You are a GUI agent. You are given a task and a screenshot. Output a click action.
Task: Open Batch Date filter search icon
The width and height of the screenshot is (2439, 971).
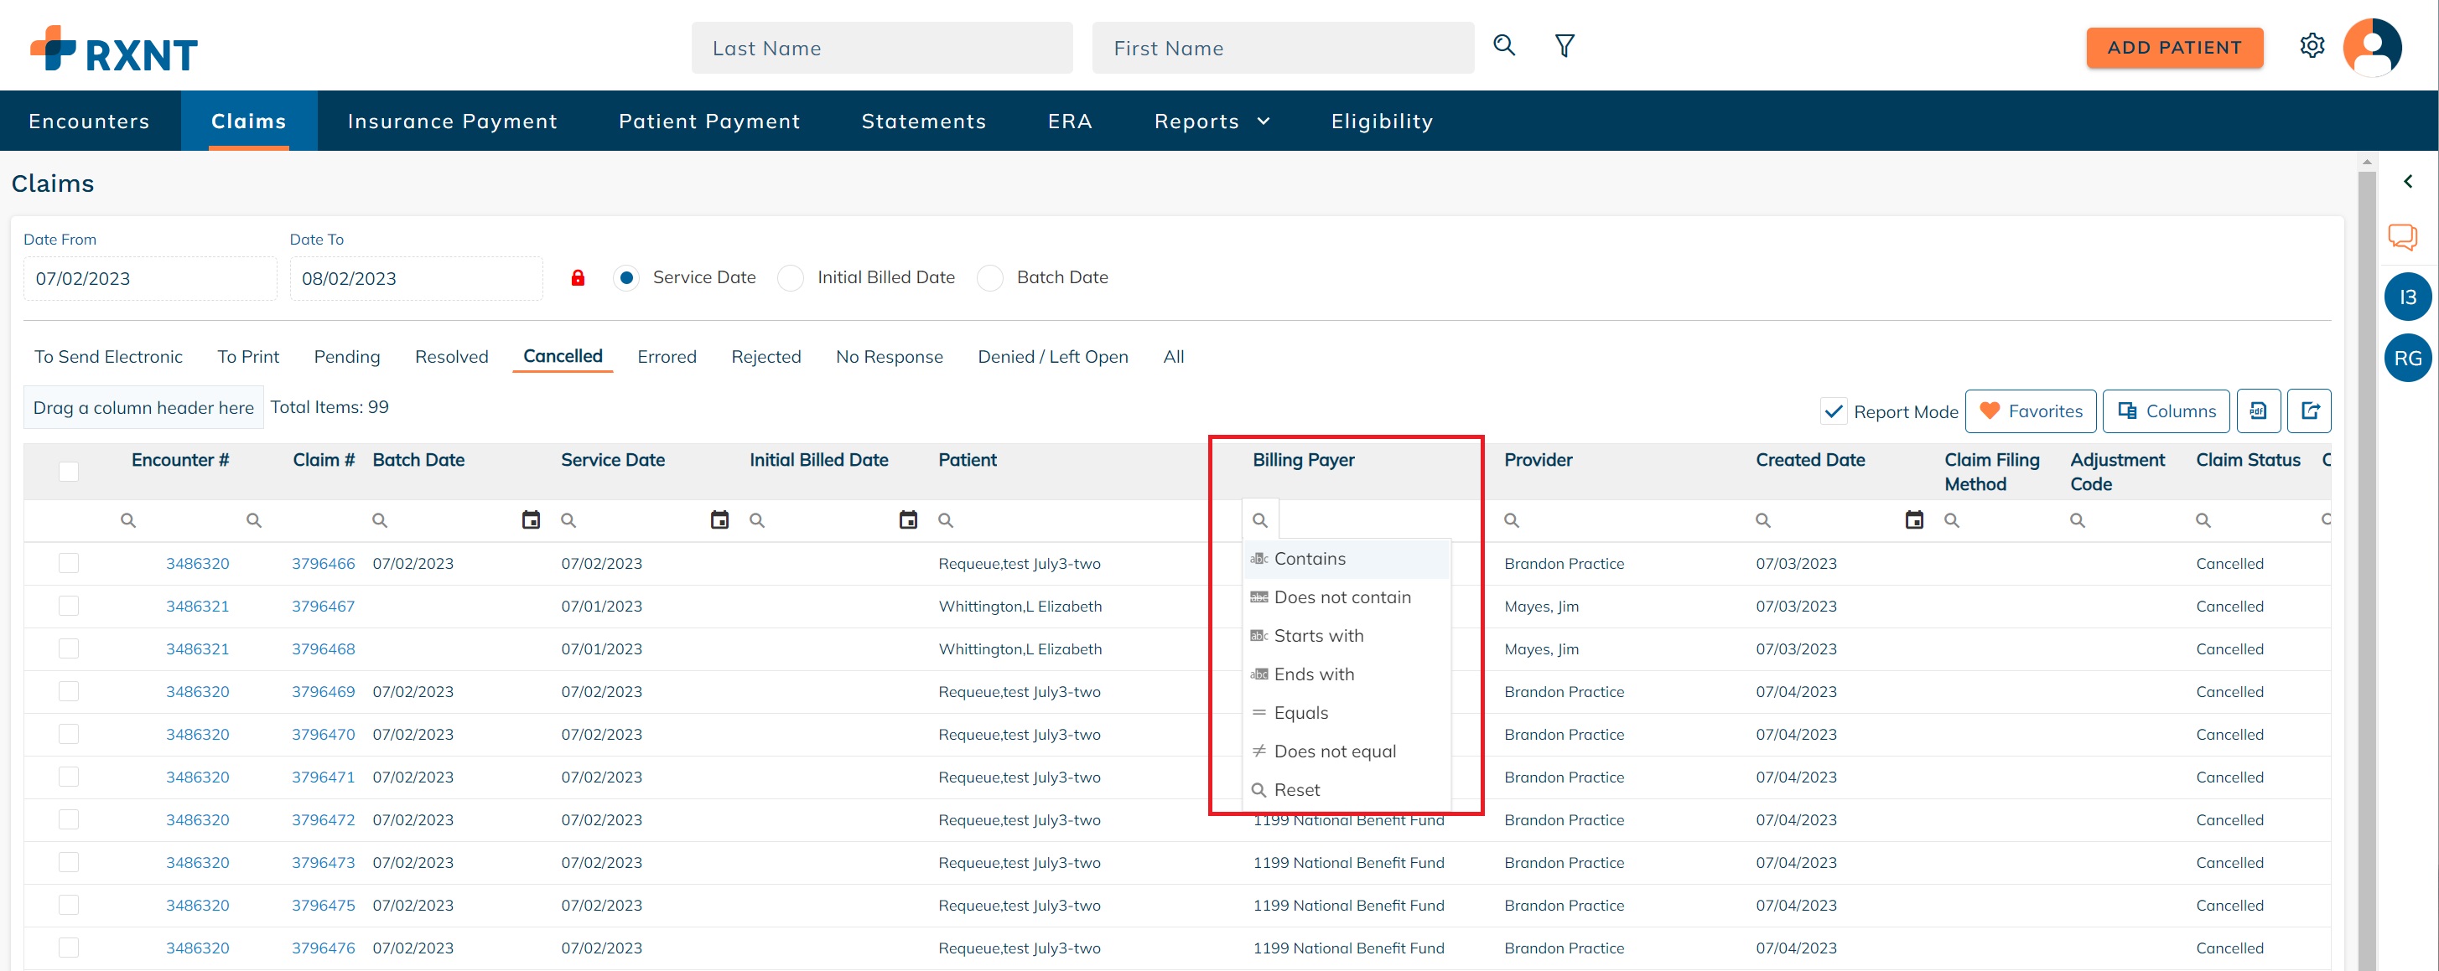tap(380, 520)
